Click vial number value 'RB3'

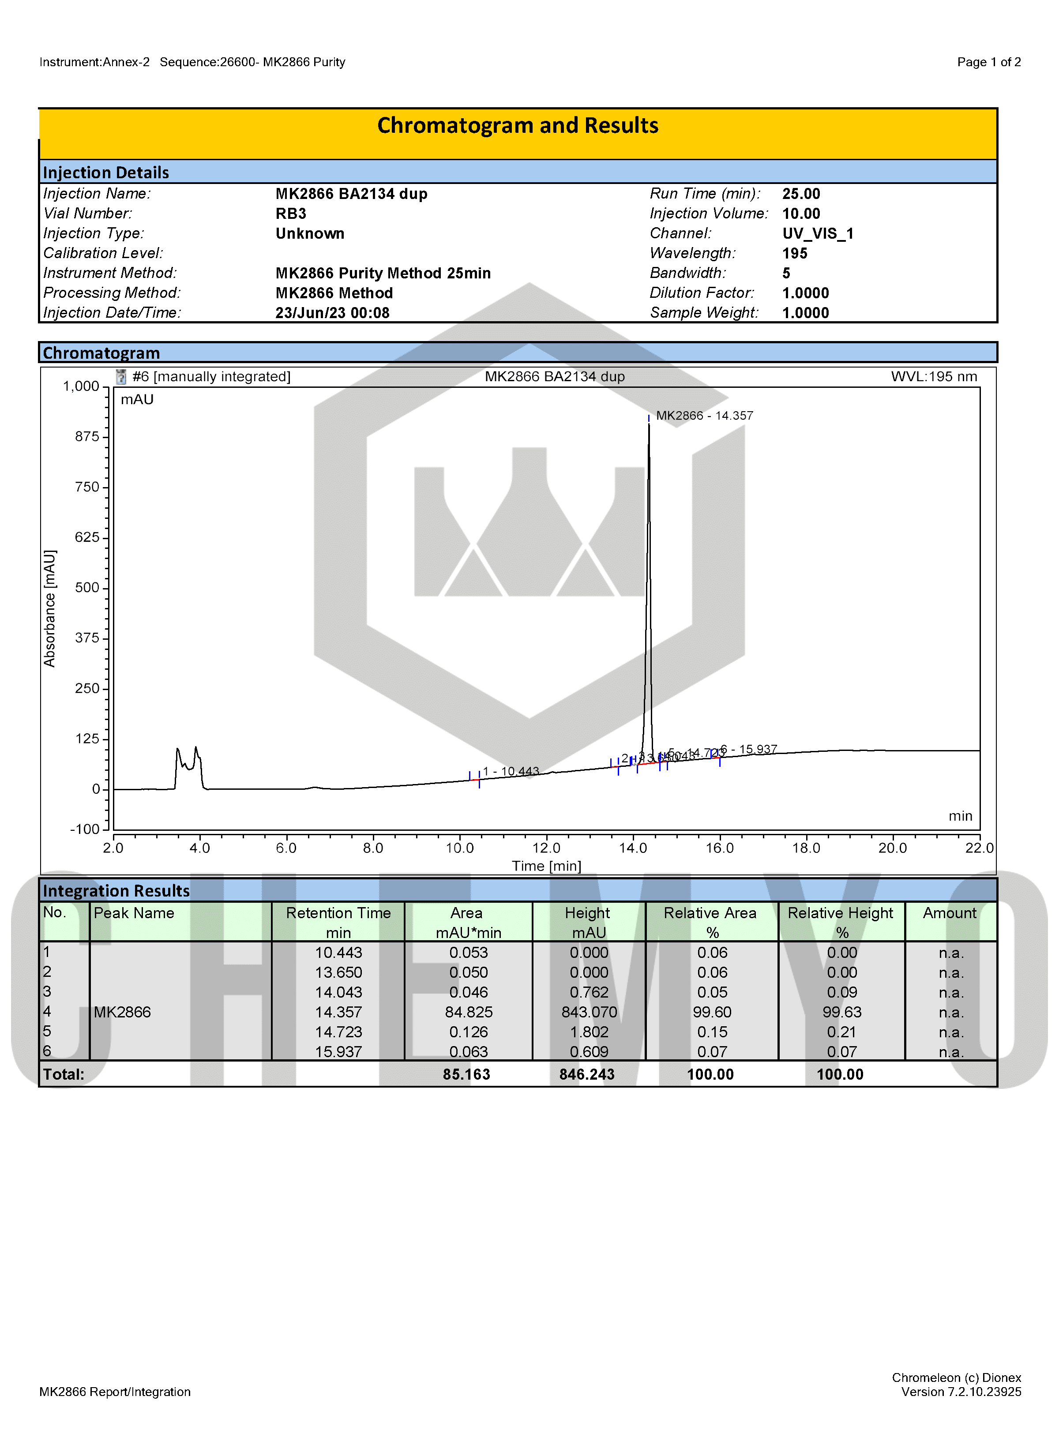click(291, 214)
